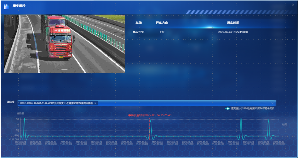Screen dimensions: 298x158
Task: Click the direction value cell in table row
Action: [x=162, y=32]
